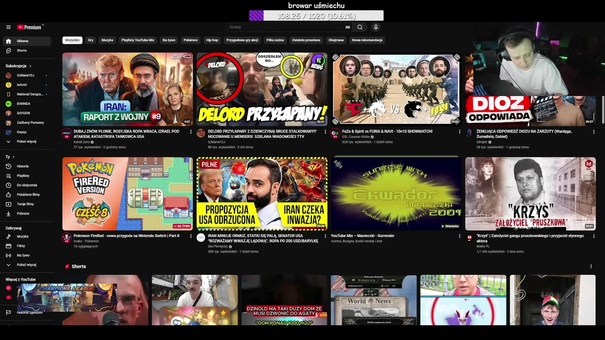605x340 pixels.
Task: Open options menu for Manieczki Surrender mix
Action: click(459, 236)
